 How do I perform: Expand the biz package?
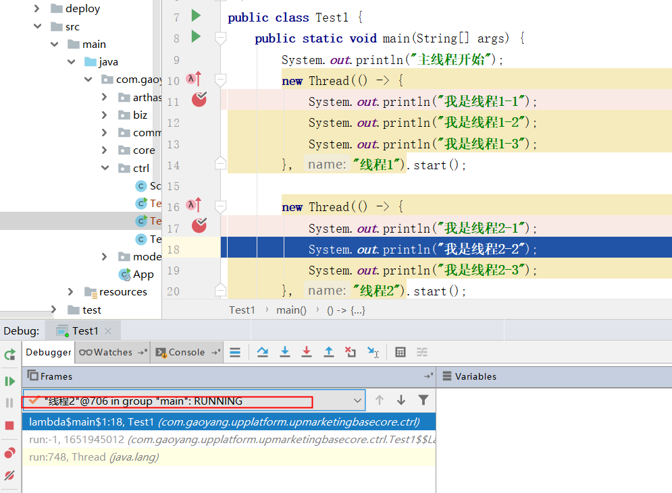(x=105, y=115)
